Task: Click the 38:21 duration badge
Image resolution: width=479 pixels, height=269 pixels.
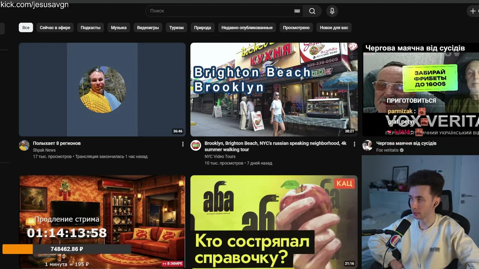Action: (x=349, y=131)
